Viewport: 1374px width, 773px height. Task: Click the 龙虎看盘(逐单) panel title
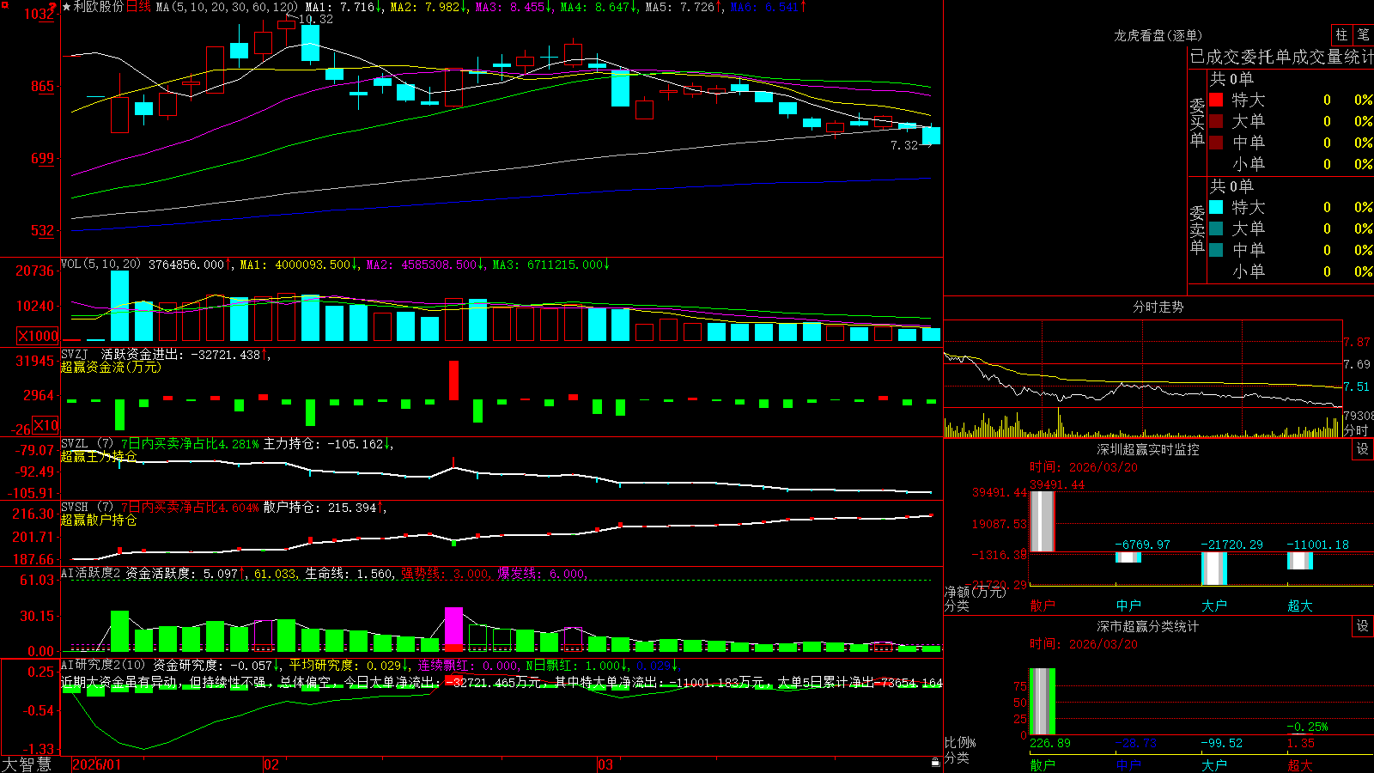pyautogui.click(x=1158, y=35)
